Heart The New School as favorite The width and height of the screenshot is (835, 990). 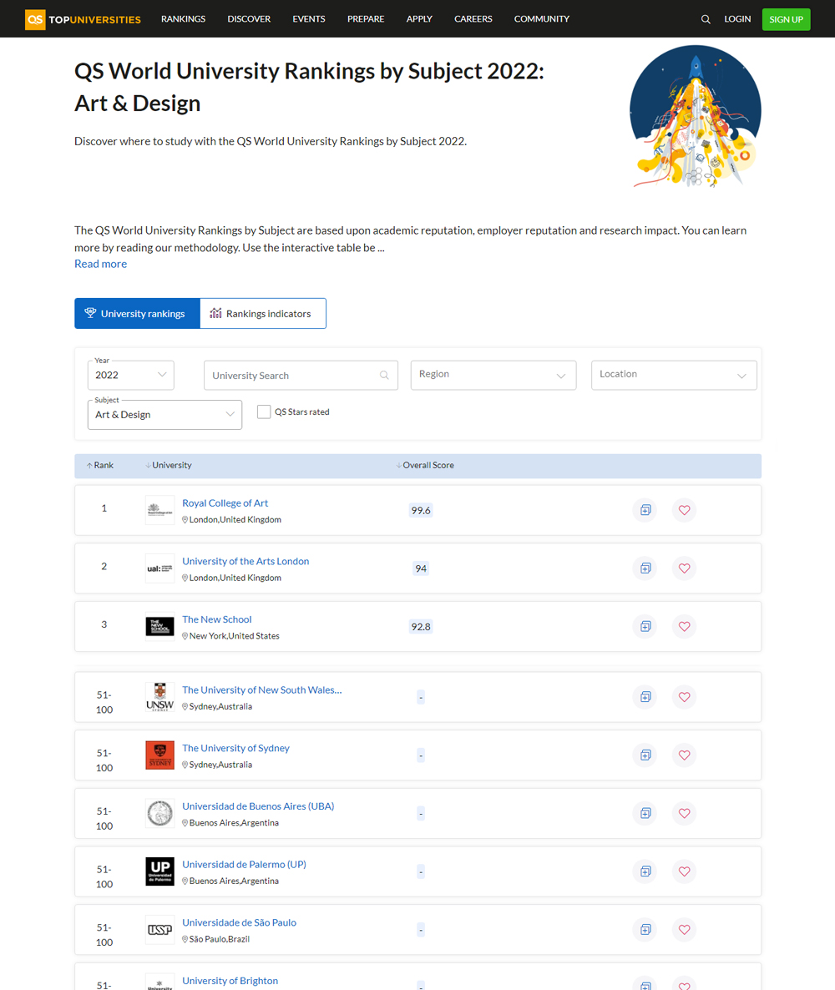(x=684, y=626)
